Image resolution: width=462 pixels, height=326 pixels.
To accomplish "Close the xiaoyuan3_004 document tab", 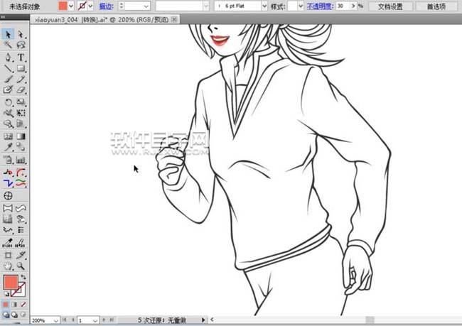I will (174, 19).
